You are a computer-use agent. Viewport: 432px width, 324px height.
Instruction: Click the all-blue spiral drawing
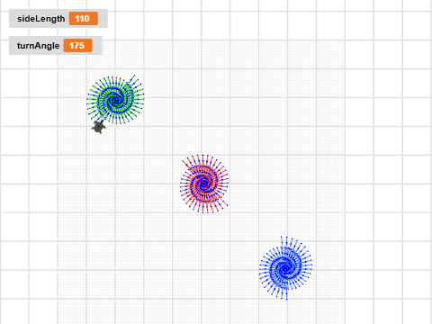tap(285, 268)
